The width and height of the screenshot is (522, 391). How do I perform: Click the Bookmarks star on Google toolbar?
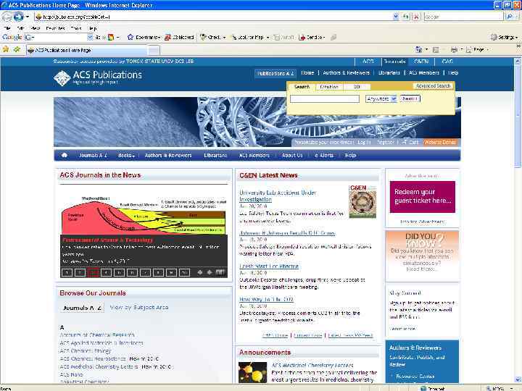click(130, 37)
